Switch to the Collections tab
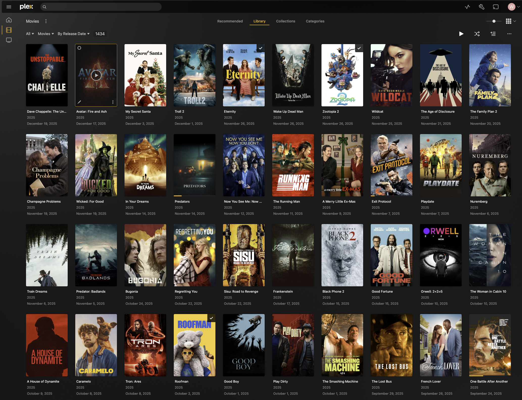This screenshot has width=522, height=400. coord(285,21)
